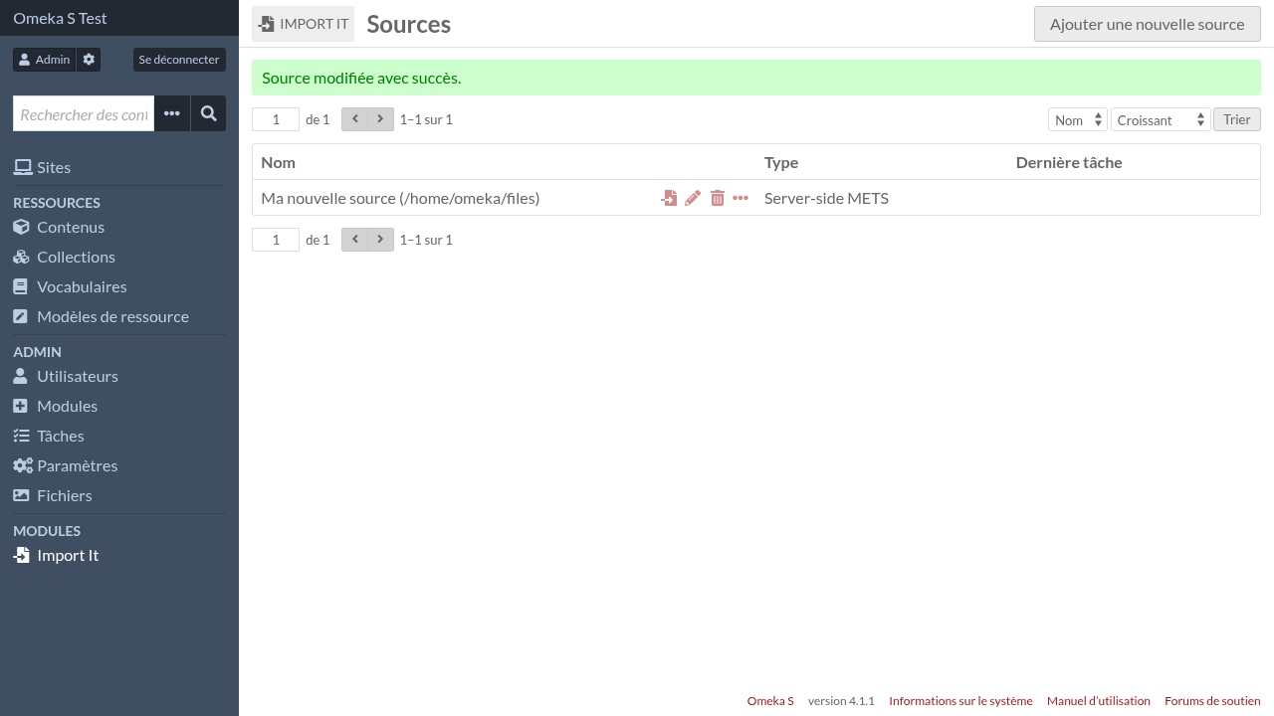Open advanced search via the three-dots icon
The image size is (1274, 716).
coord(171,113)
